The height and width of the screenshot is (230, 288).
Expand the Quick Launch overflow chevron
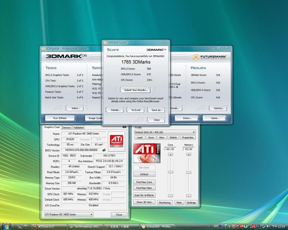tap(25, 226)
